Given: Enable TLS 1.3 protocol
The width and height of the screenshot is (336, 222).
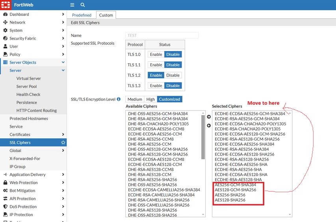Looking at the screenshot, I should click(x=156, y=86).
